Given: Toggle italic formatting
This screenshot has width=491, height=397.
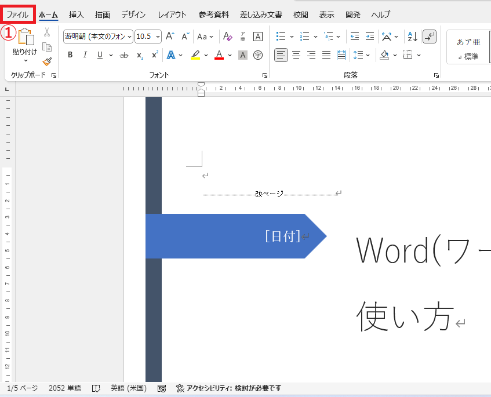Looking at the screenshot, I should pos(85,55).
